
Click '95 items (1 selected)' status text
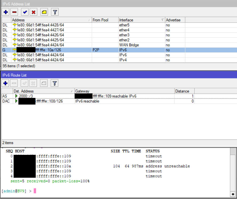pos(19,66)
